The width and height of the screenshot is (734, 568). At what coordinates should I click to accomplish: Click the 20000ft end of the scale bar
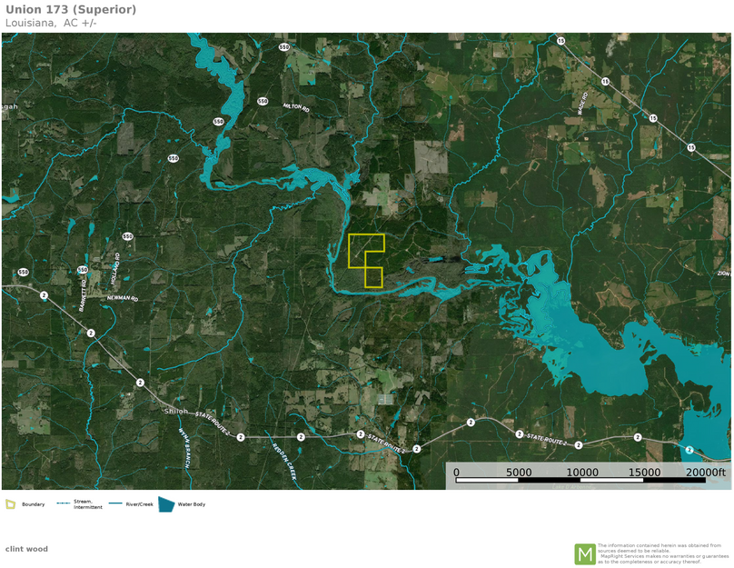click(x=707, y=473)
